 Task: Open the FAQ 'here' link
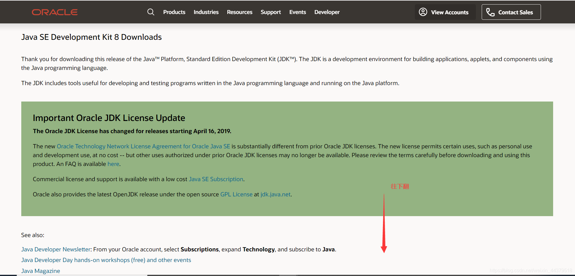click(x=113, y=164)
